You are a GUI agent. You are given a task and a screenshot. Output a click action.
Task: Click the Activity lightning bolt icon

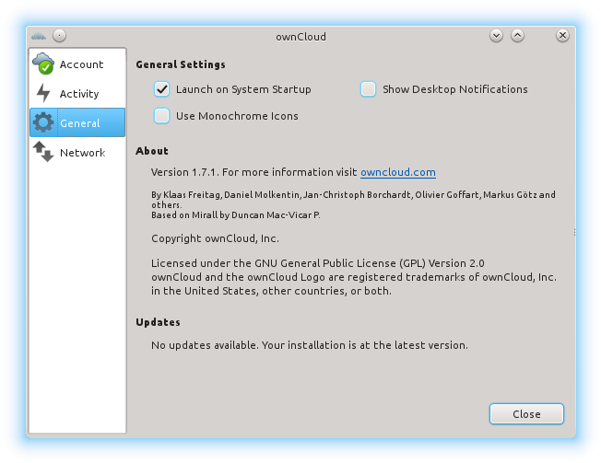click(x=43, y=93)
